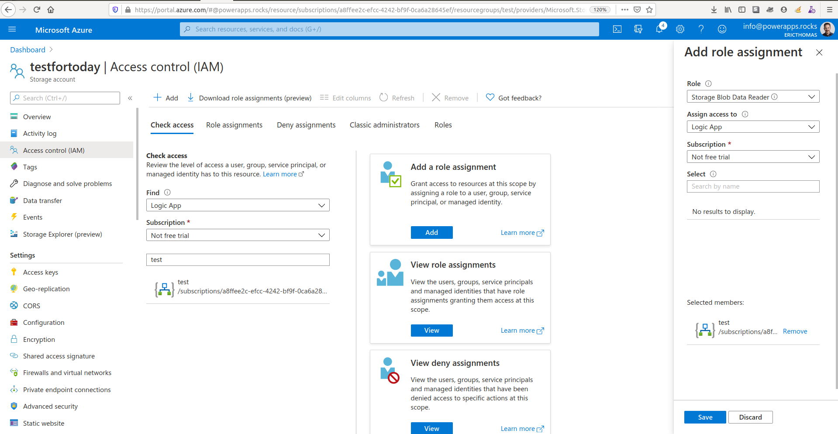
Task: Click the Search by name input field
Action: tap(752, 186)
